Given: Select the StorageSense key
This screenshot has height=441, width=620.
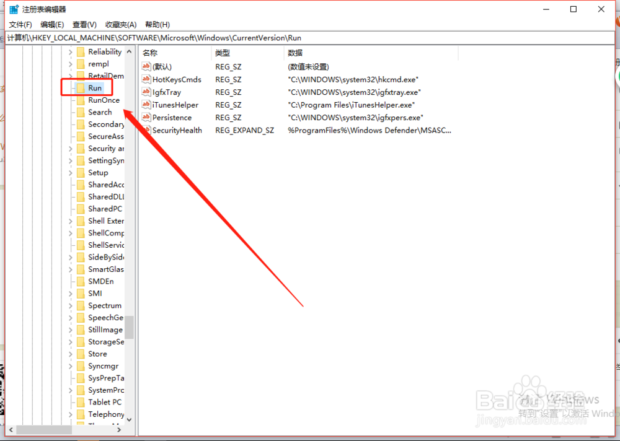Looking at the screenshot, I should pyautogui.click(x=106, y=342).
